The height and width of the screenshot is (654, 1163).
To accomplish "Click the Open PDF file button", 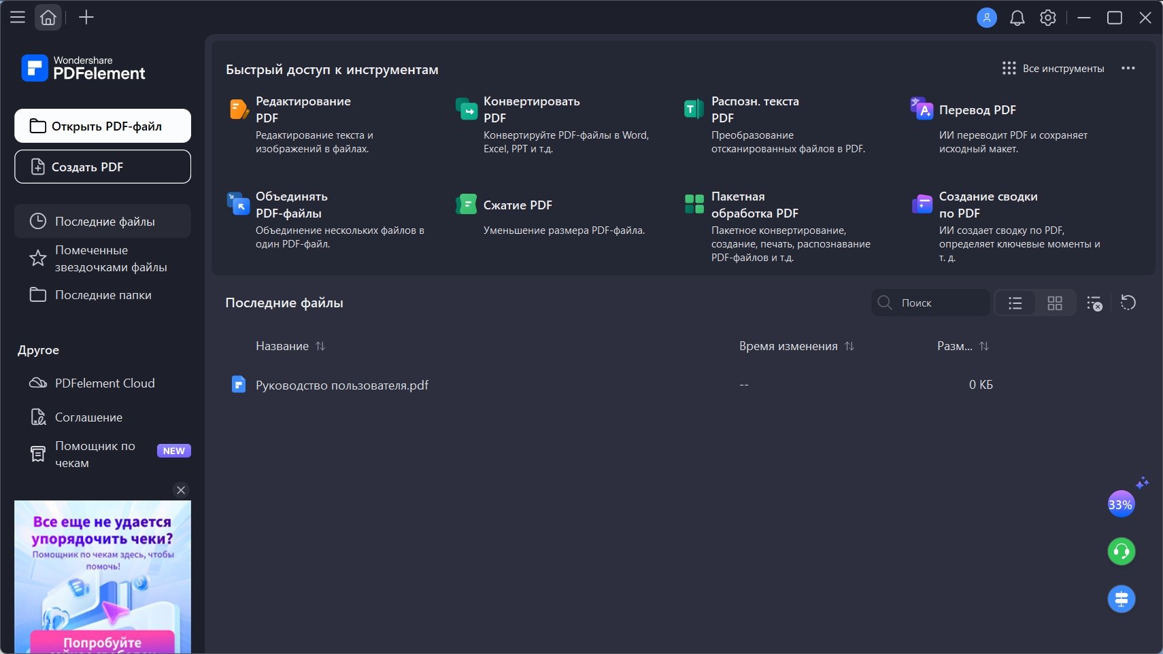I will coord(103,126).
